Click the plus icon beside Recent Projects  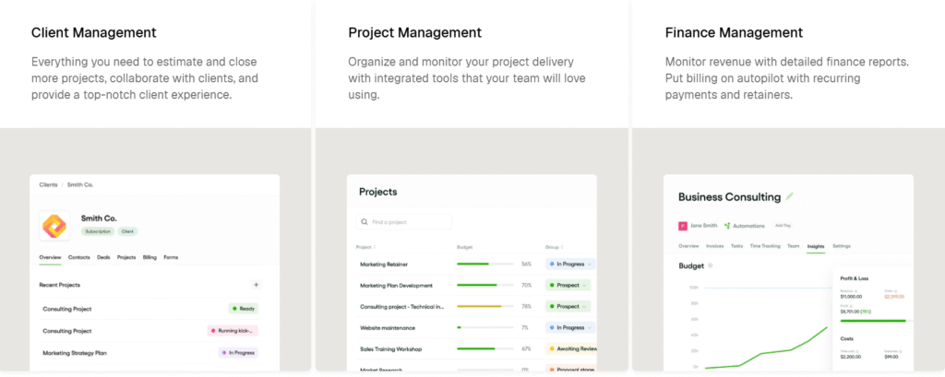[x=257, y=285]
